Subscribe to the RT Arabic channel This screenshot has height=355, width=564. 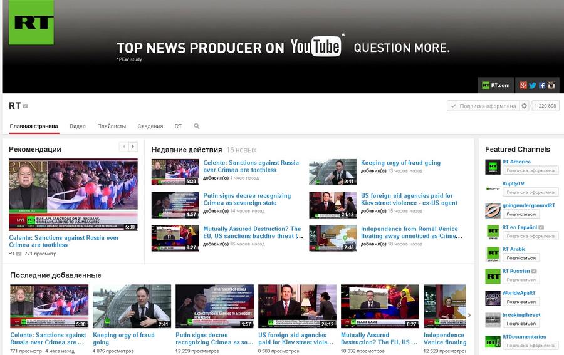tap(521, 258)
